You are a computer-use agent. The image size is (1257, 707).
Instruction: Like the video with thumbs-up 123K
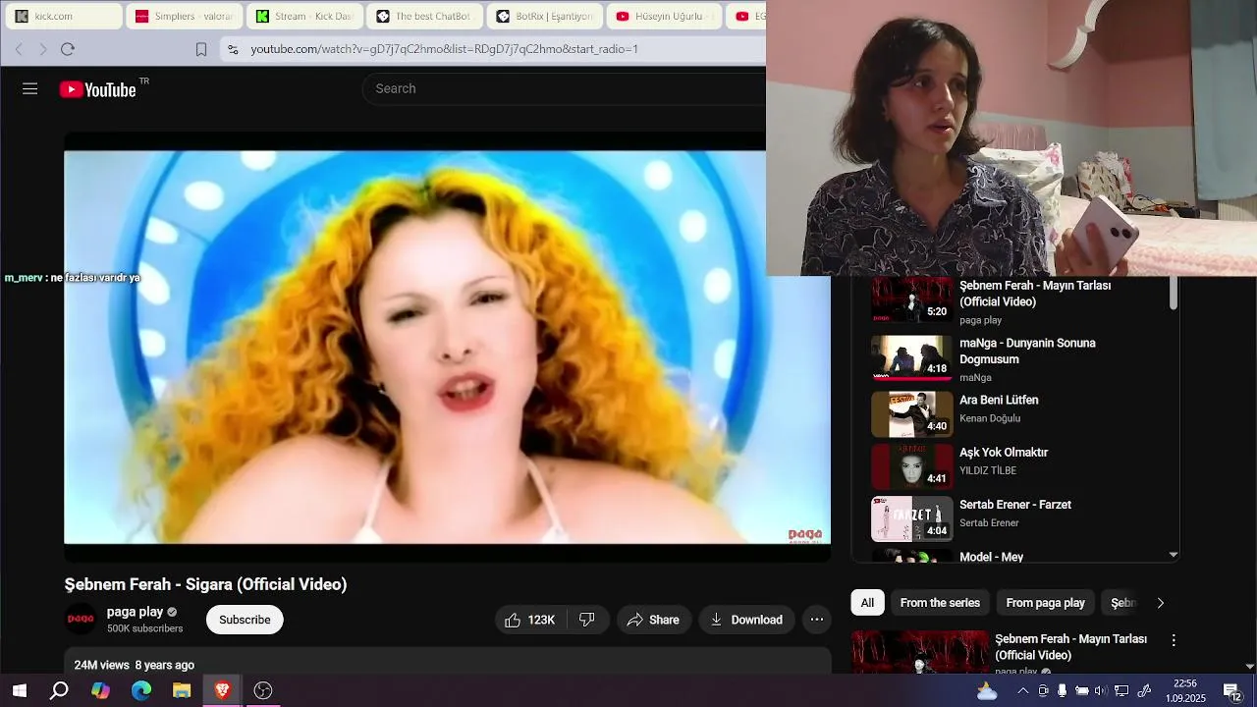[x=530, y=620]
